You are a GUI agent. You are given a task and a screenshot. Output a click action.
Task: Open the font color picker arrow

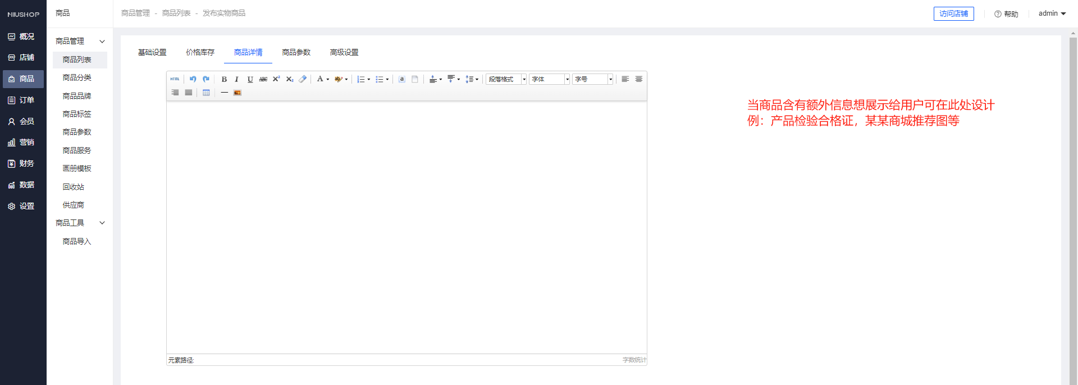[328, 79]
